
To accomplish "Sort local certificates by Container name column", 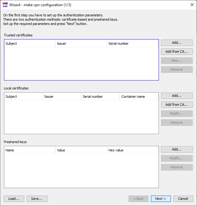I will [x=139, y=97].
